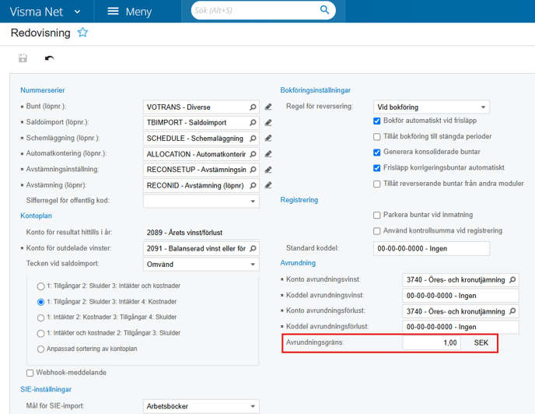Click the search magnifier in top bar
The height and width of the screenshot is (414, 535).
point(324,10)
